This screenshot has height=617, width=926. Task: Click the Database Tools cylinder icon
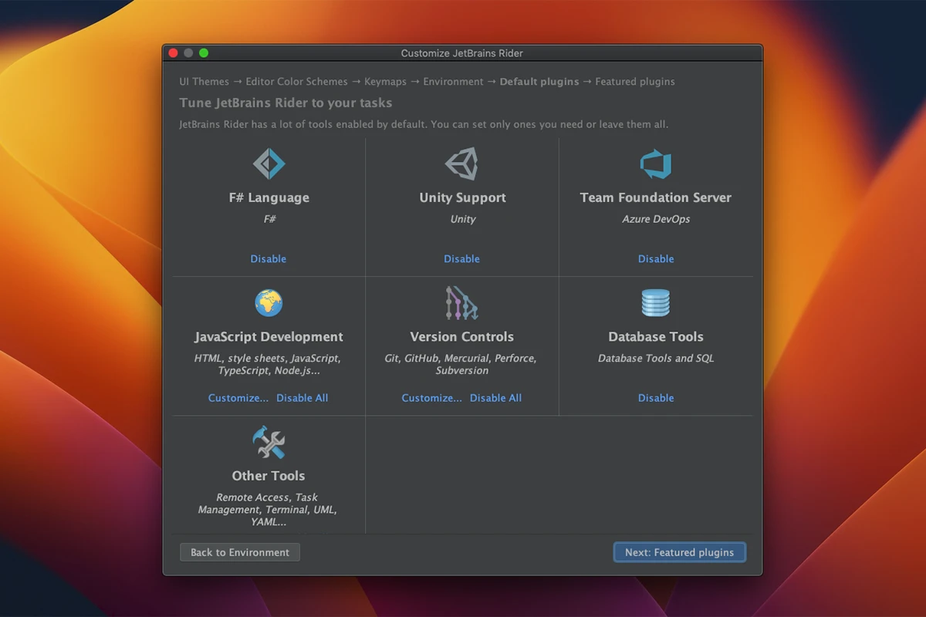656,303
